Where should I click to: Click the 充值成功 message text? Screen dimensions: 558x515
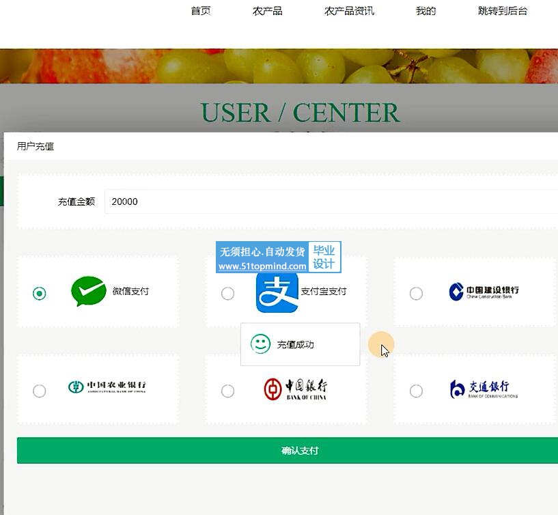point(295,344)
